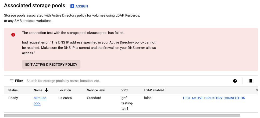The image size is (260, 118).
Task: Click the Name column header
Action: tap(38, 90)
